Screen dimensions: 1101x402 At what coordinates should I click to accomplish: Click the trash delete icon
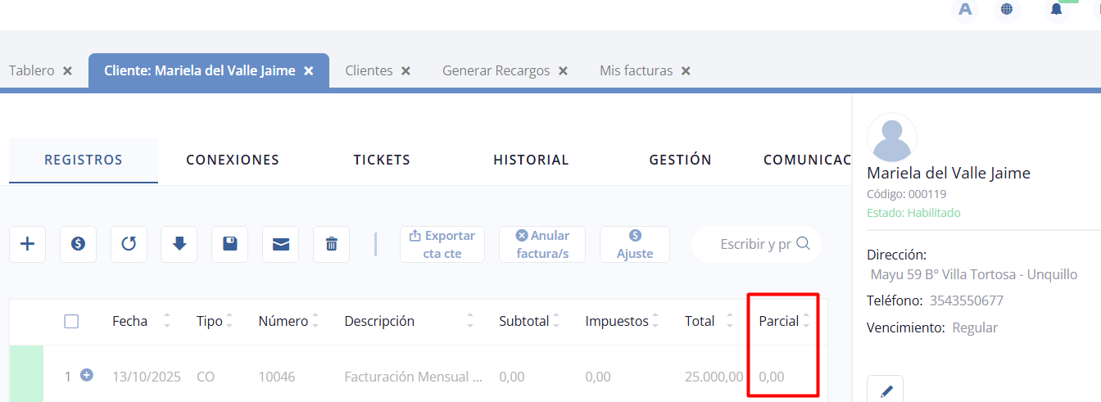click(x=332, y=244)
